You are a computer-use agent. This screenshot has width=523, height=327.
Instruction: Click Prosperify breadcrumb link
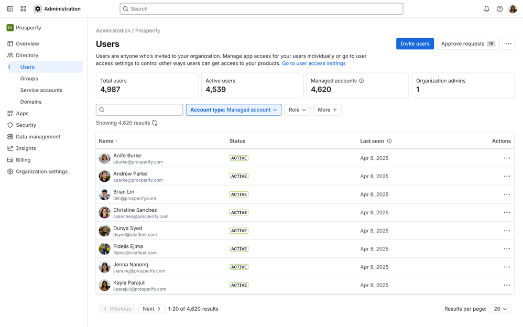pos(147,31)
